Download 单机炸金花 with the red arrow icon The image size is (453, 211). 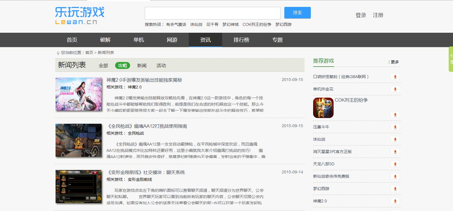click(x=395, y=89)
